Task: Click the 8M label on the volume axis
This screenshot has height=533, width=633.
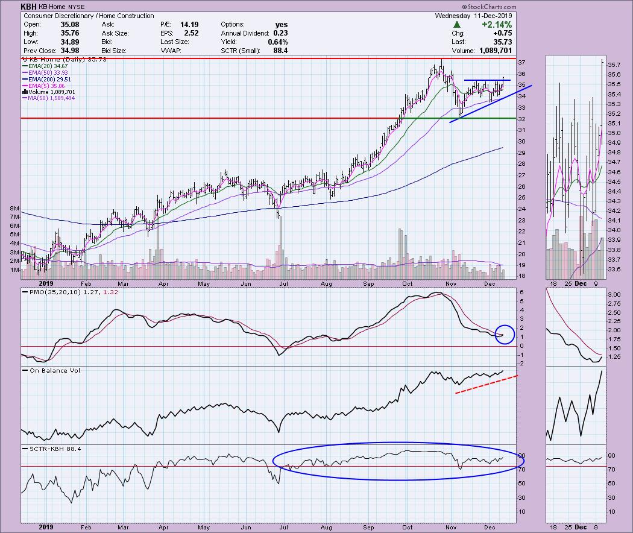Action: click(14, 209)
